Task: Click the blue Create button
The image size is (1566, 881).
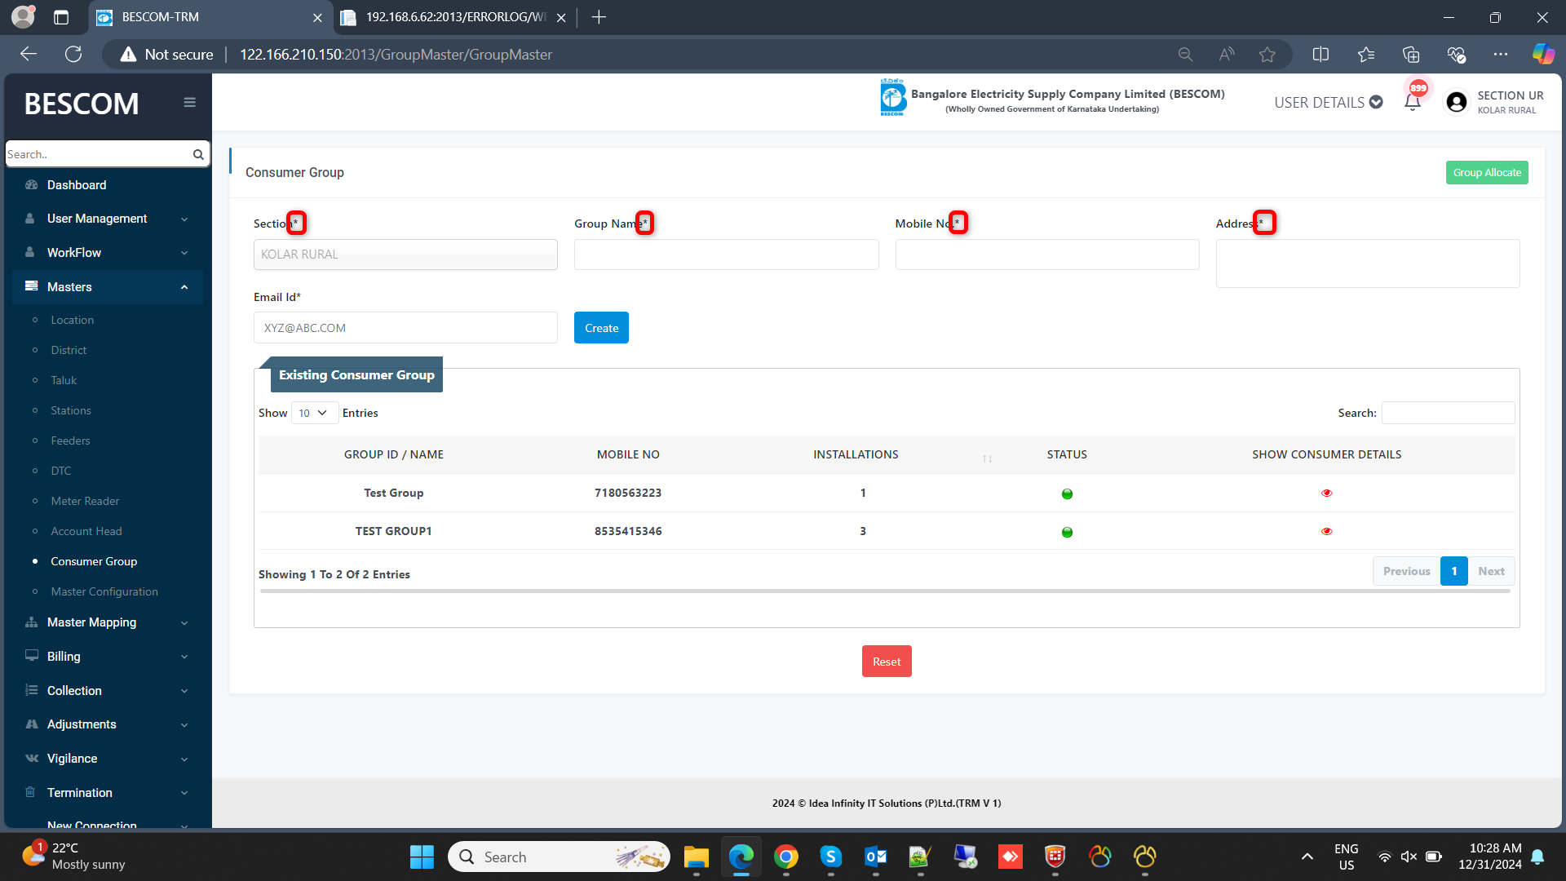Action: click(601, 328)
